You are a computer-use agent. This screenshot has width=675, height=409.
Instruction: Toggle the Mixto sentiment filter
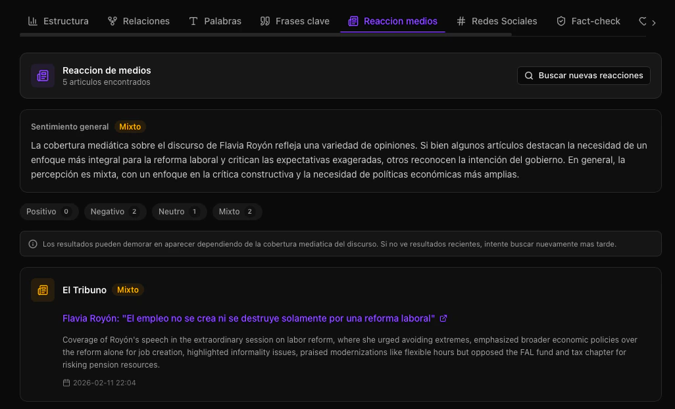pos(237,211)
